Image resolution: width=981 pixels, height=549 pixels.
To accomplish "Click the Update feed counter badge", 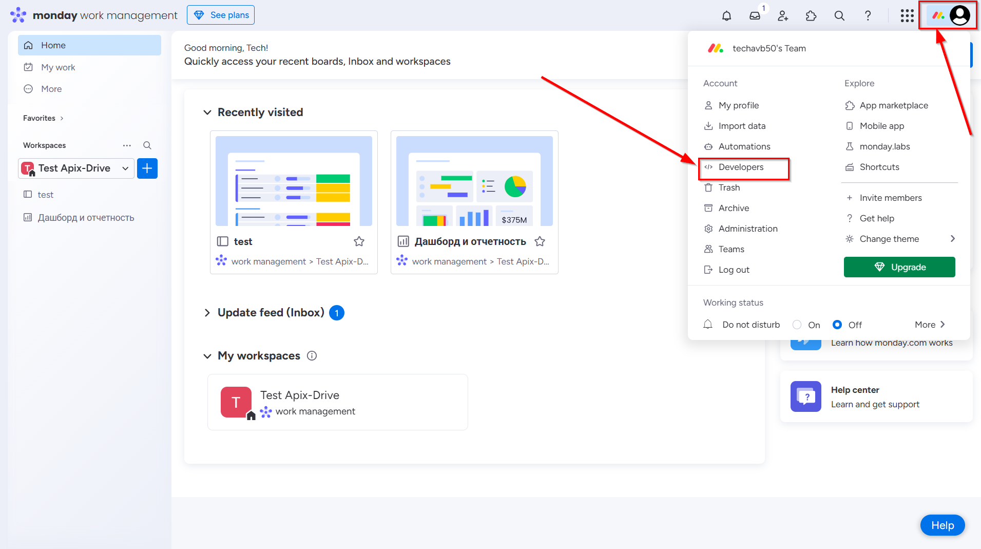I will pos(337,313).
